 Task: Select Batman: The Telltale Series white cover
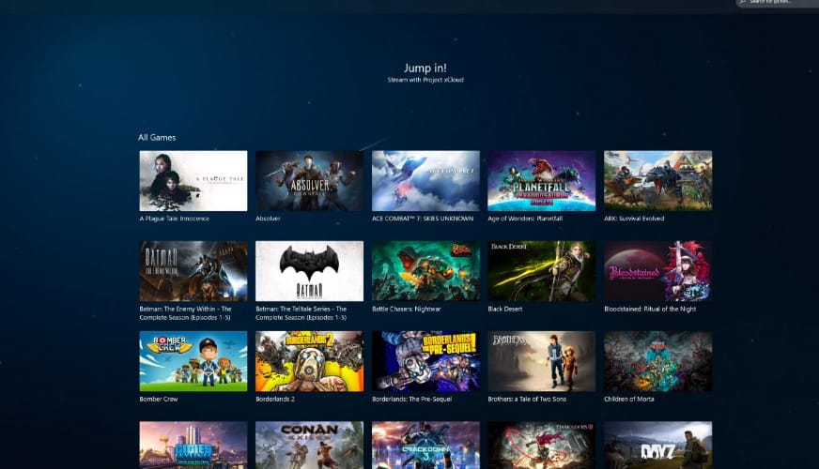click(309, 271)
